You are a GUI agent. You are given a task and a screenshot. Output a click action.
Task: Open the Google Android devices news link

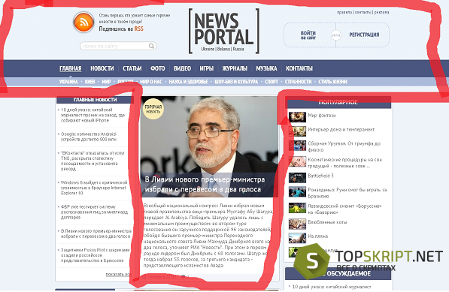[x=89, y=137]
